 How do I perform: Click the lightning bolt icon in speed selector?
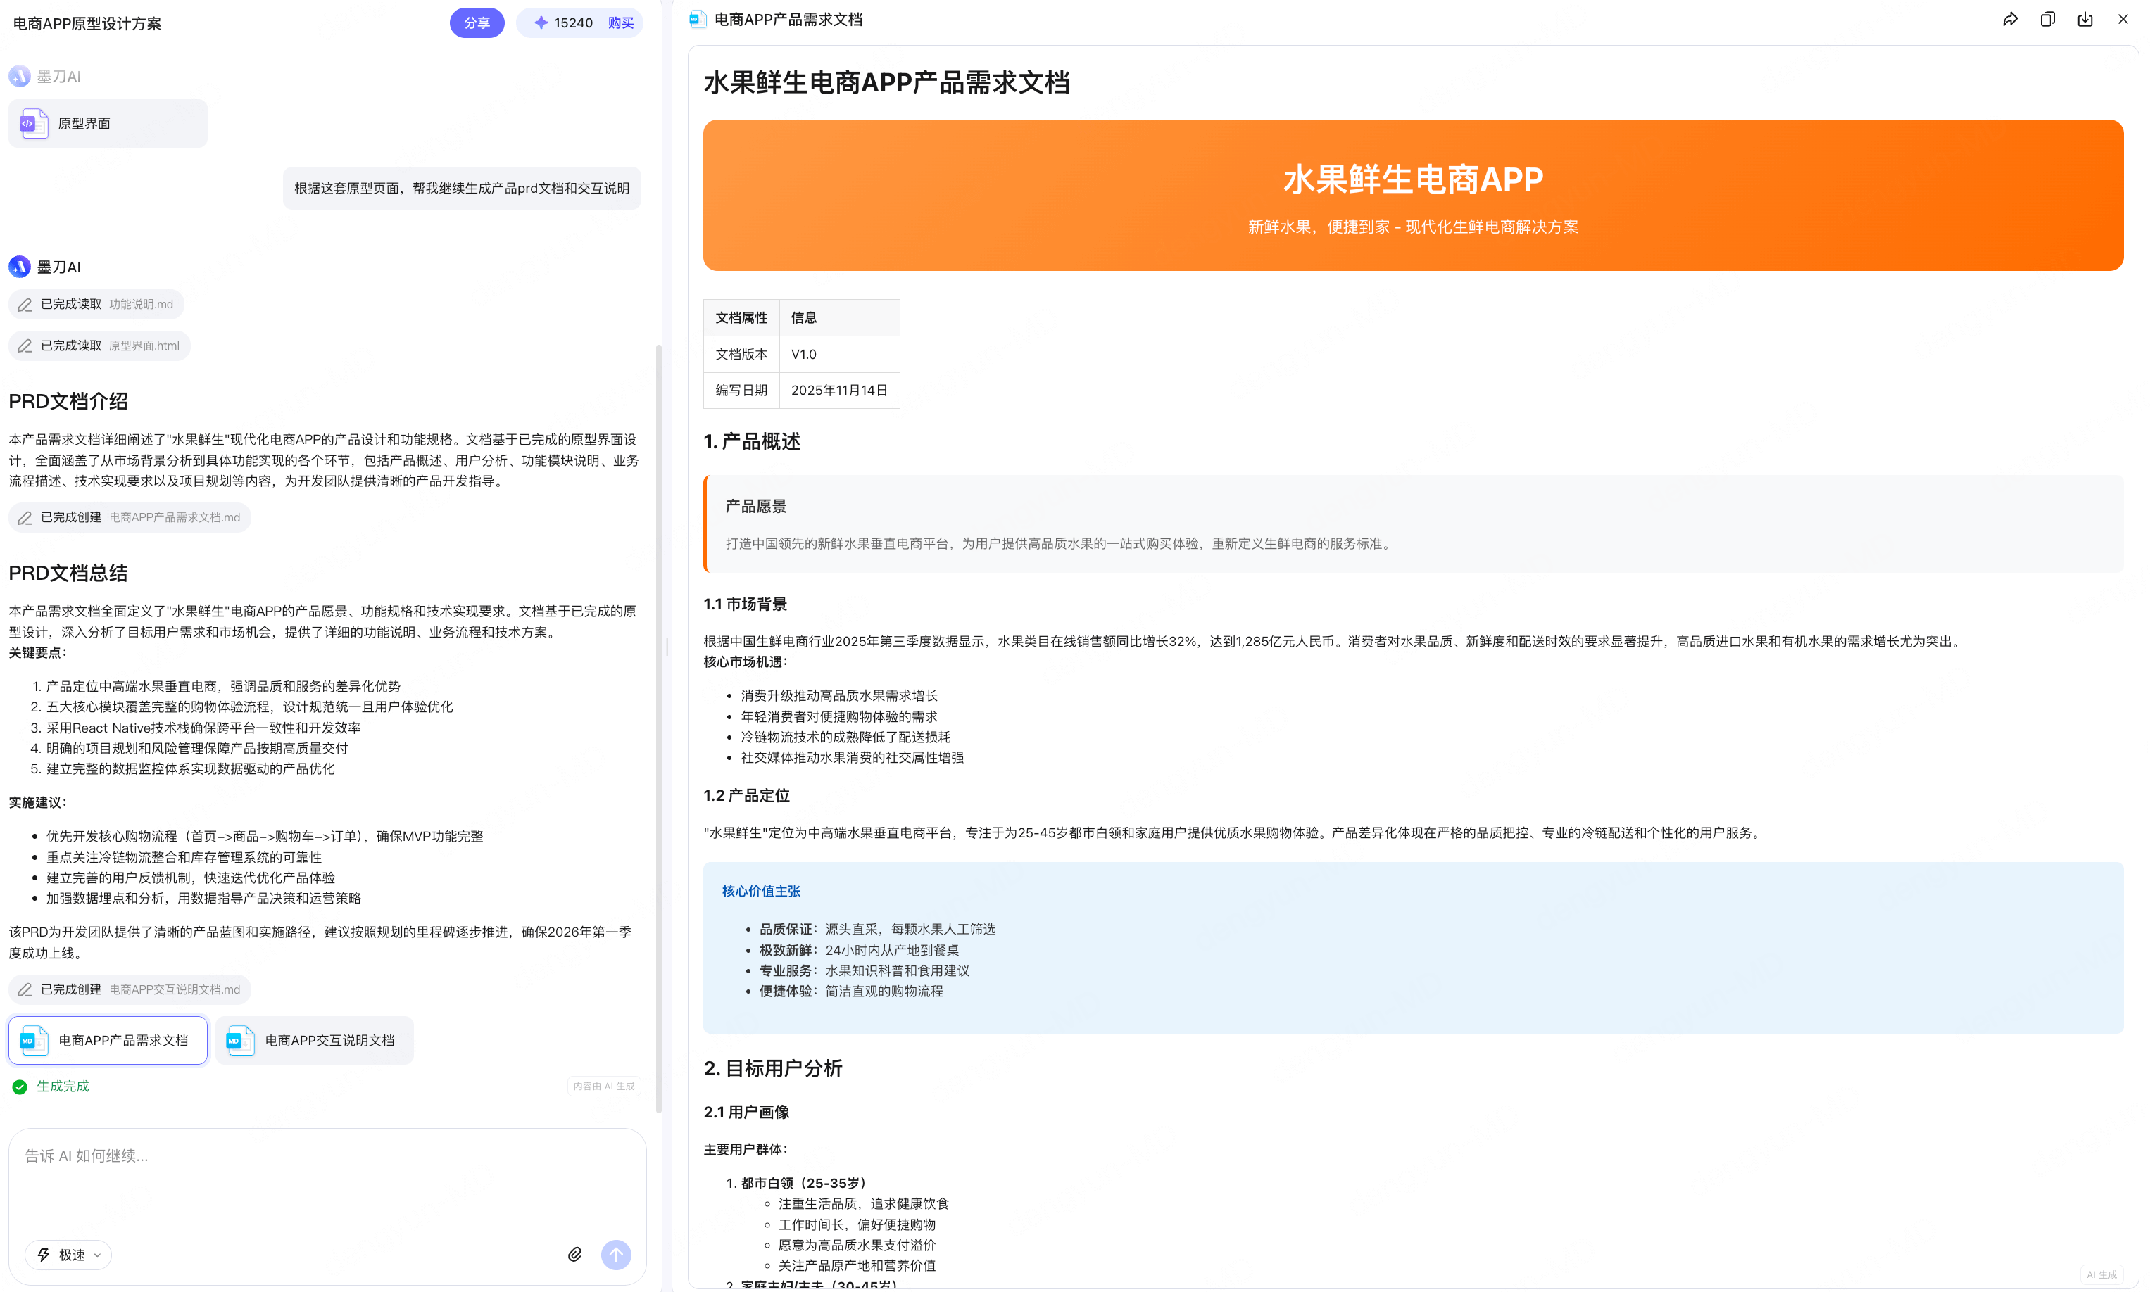click(x=44, y=1255)
